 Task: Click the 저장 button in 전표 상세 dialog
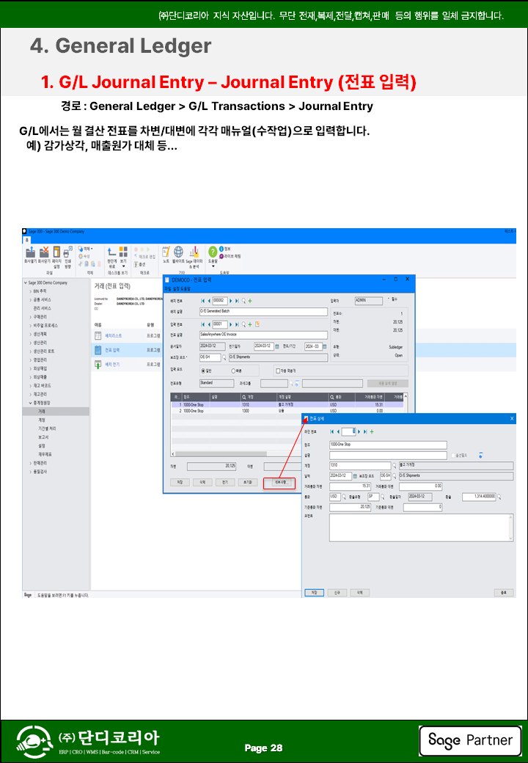pos(314,593)
